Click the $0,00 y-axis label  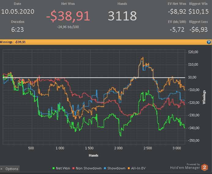[192, 77]
